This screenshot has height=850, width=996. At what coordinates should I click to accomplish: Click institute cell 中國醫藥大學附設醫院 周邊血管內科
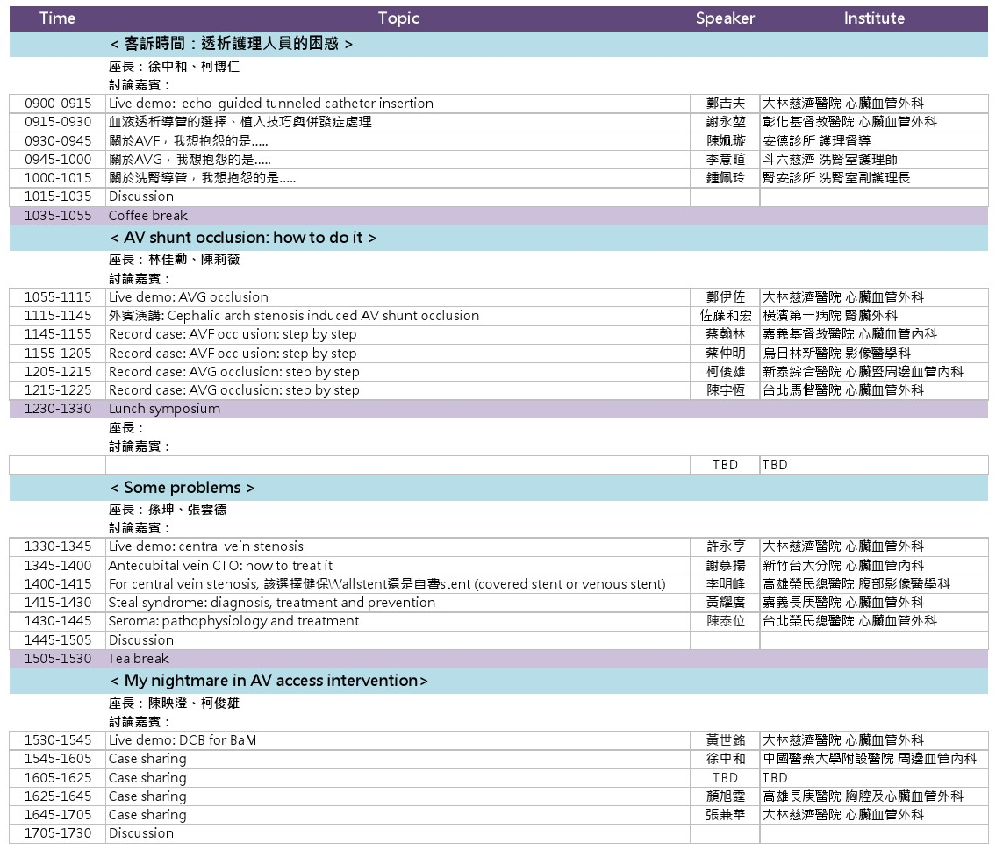tap(869, 759)
